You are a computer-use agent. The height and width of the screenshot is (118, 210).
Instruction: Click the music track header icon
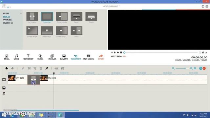pyautogui.click(x=4, y=93)
